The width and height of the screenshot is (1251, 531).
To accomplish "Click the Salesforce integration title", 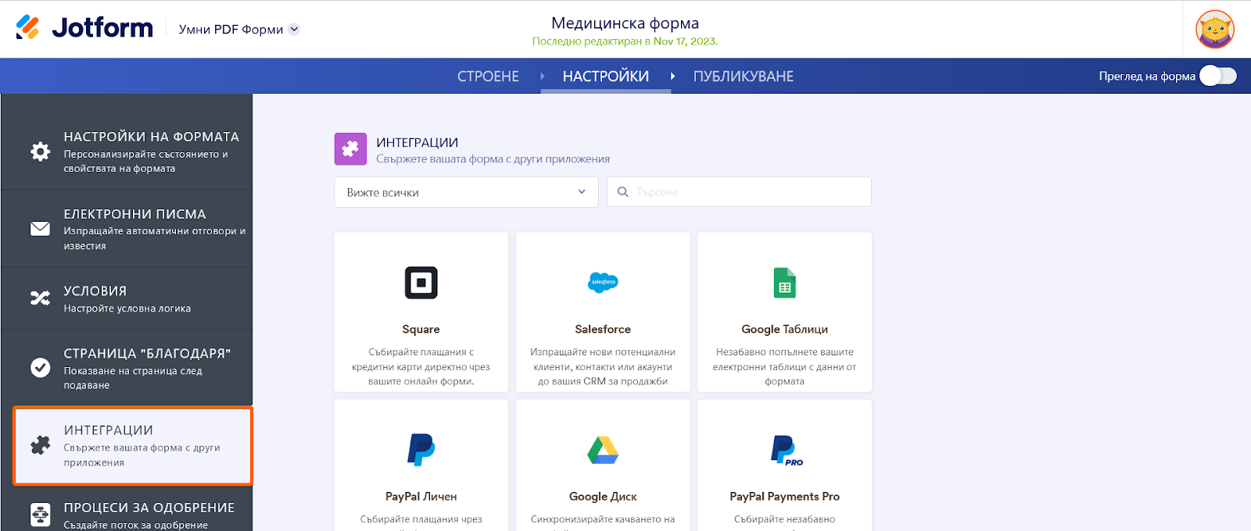I will click(603, 330).
